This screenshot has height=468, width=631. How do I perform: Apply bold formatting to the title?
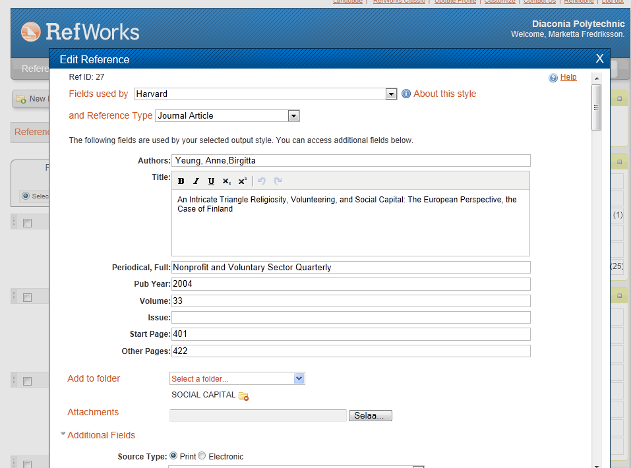click(x=181, y=181)
